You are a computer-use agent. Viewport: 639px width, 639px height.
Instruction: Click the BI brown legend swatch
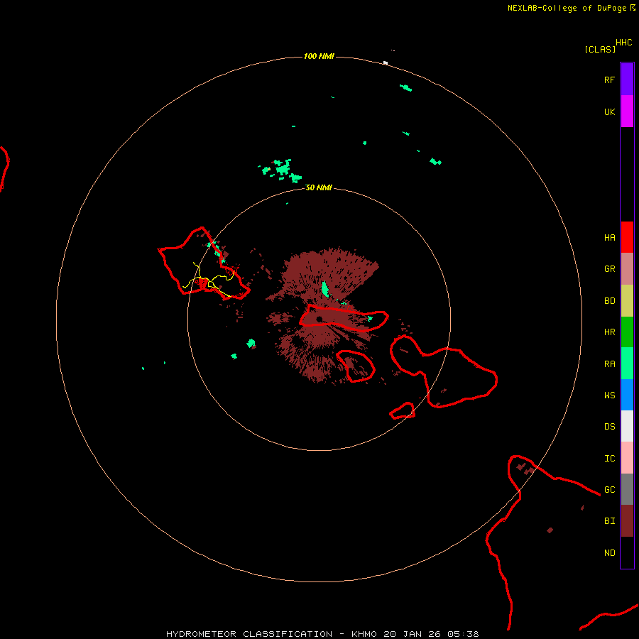627,521
